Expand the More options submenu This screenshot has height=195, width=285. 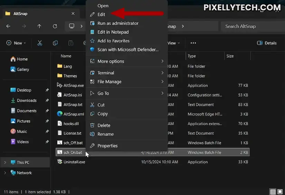pos(127,61)
